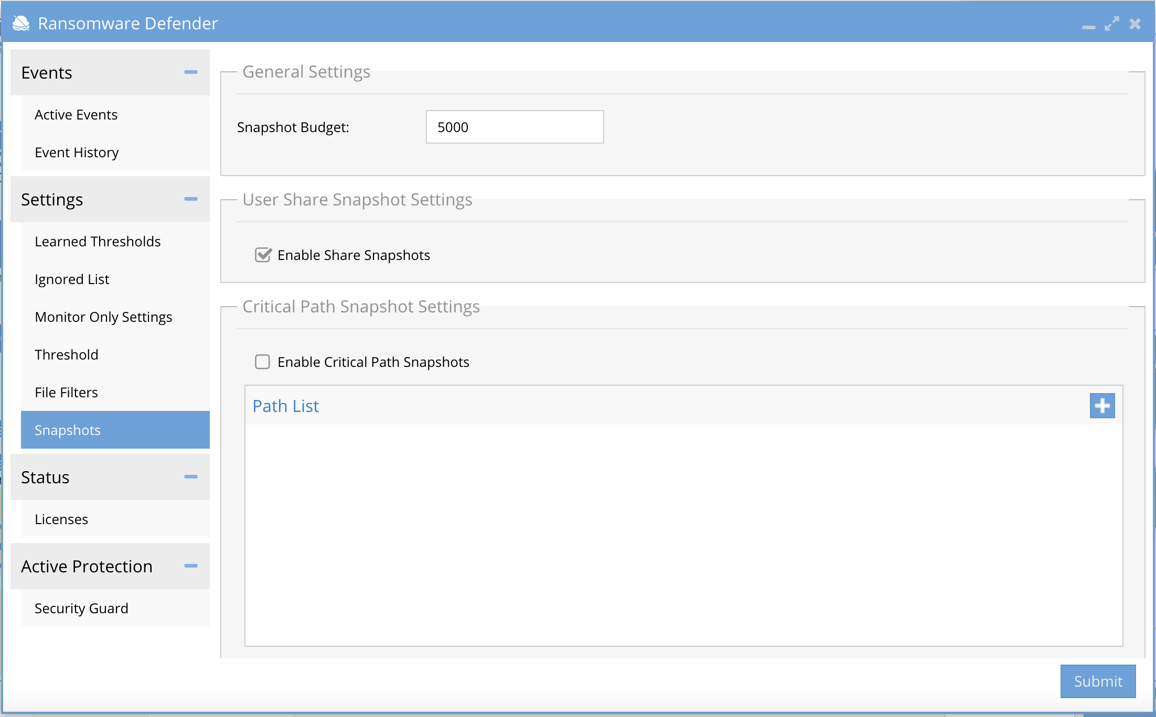This screenshot has width=1156, height=717.
Task: Enable Critical Path Snapshots
Action: click(262, 362)
